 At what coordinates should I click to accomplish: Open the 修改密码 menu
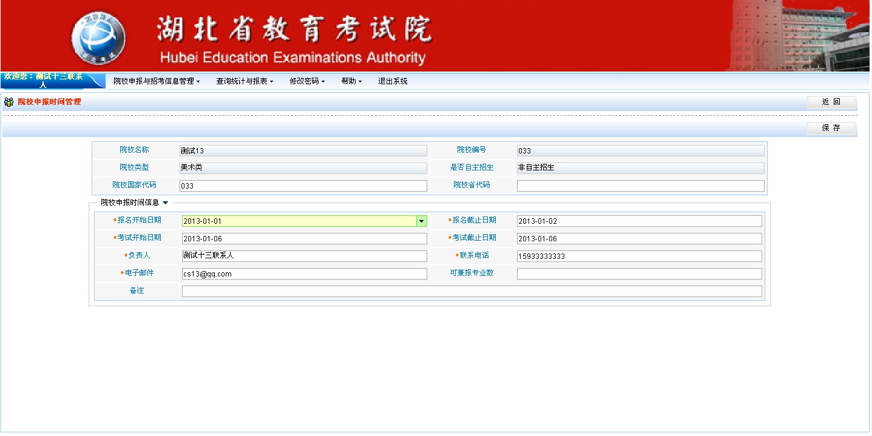pos(307,81)
